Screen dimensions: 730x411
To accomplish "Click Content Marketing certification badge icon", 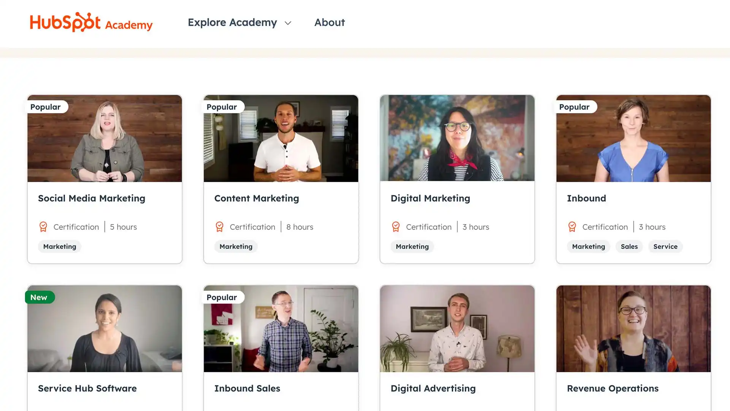I will pyautogui.click(x=219, y=227).
